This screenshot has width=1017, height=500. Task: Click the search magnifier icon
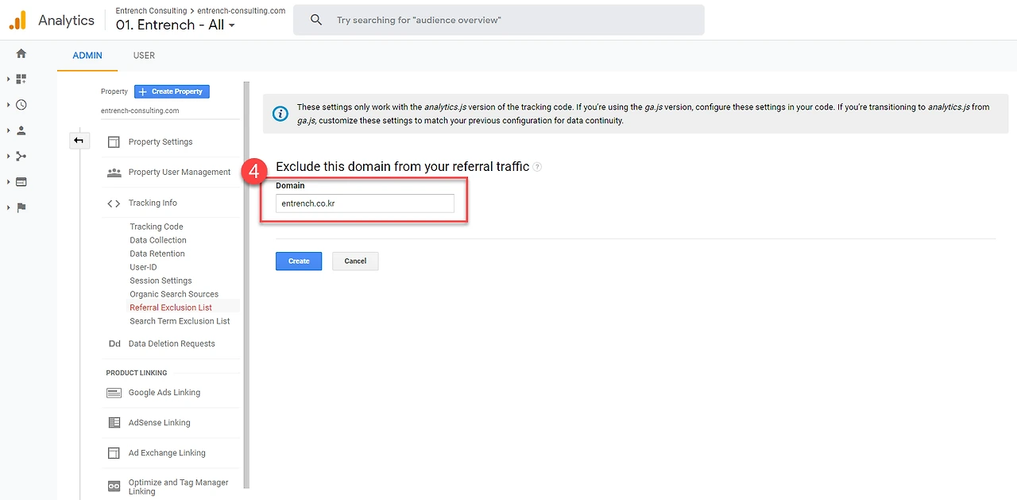click(x=316, y=20)
